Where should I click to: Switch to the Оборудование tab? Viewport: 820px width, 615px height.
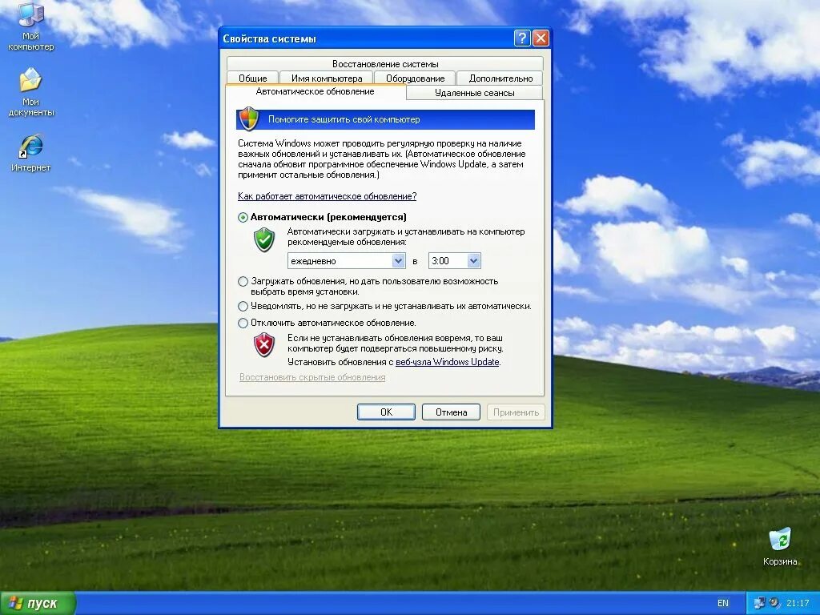click(x=415, y=78)
